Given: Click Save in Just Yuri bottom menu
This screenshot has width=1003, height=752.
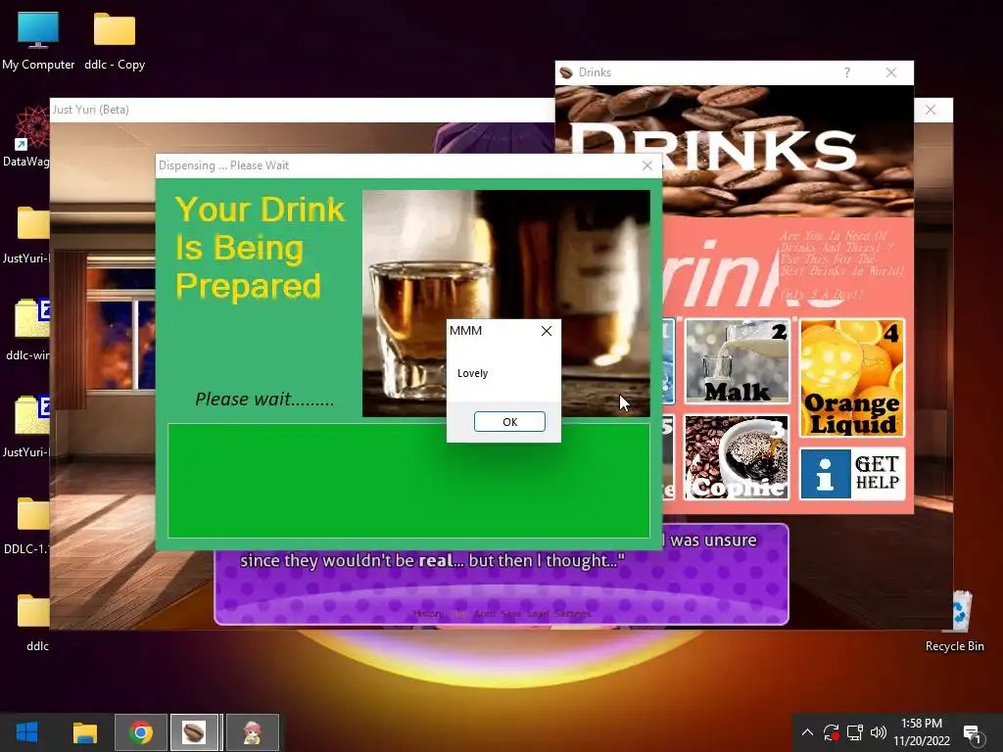Looking at the screenshot, I should tap(510, 614).
